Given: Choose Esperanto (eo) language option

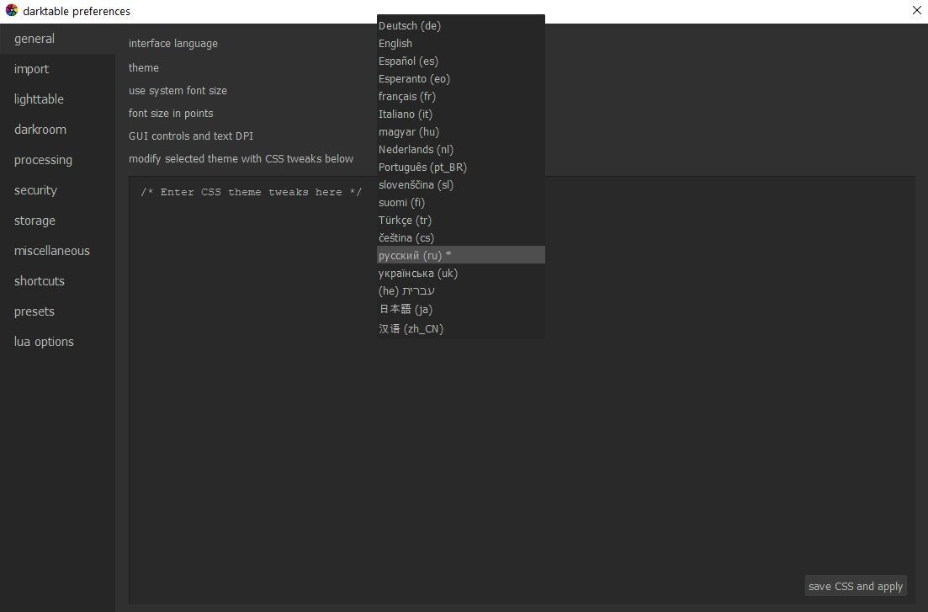Looking at the screenshot, I should [x=460, y=79].
